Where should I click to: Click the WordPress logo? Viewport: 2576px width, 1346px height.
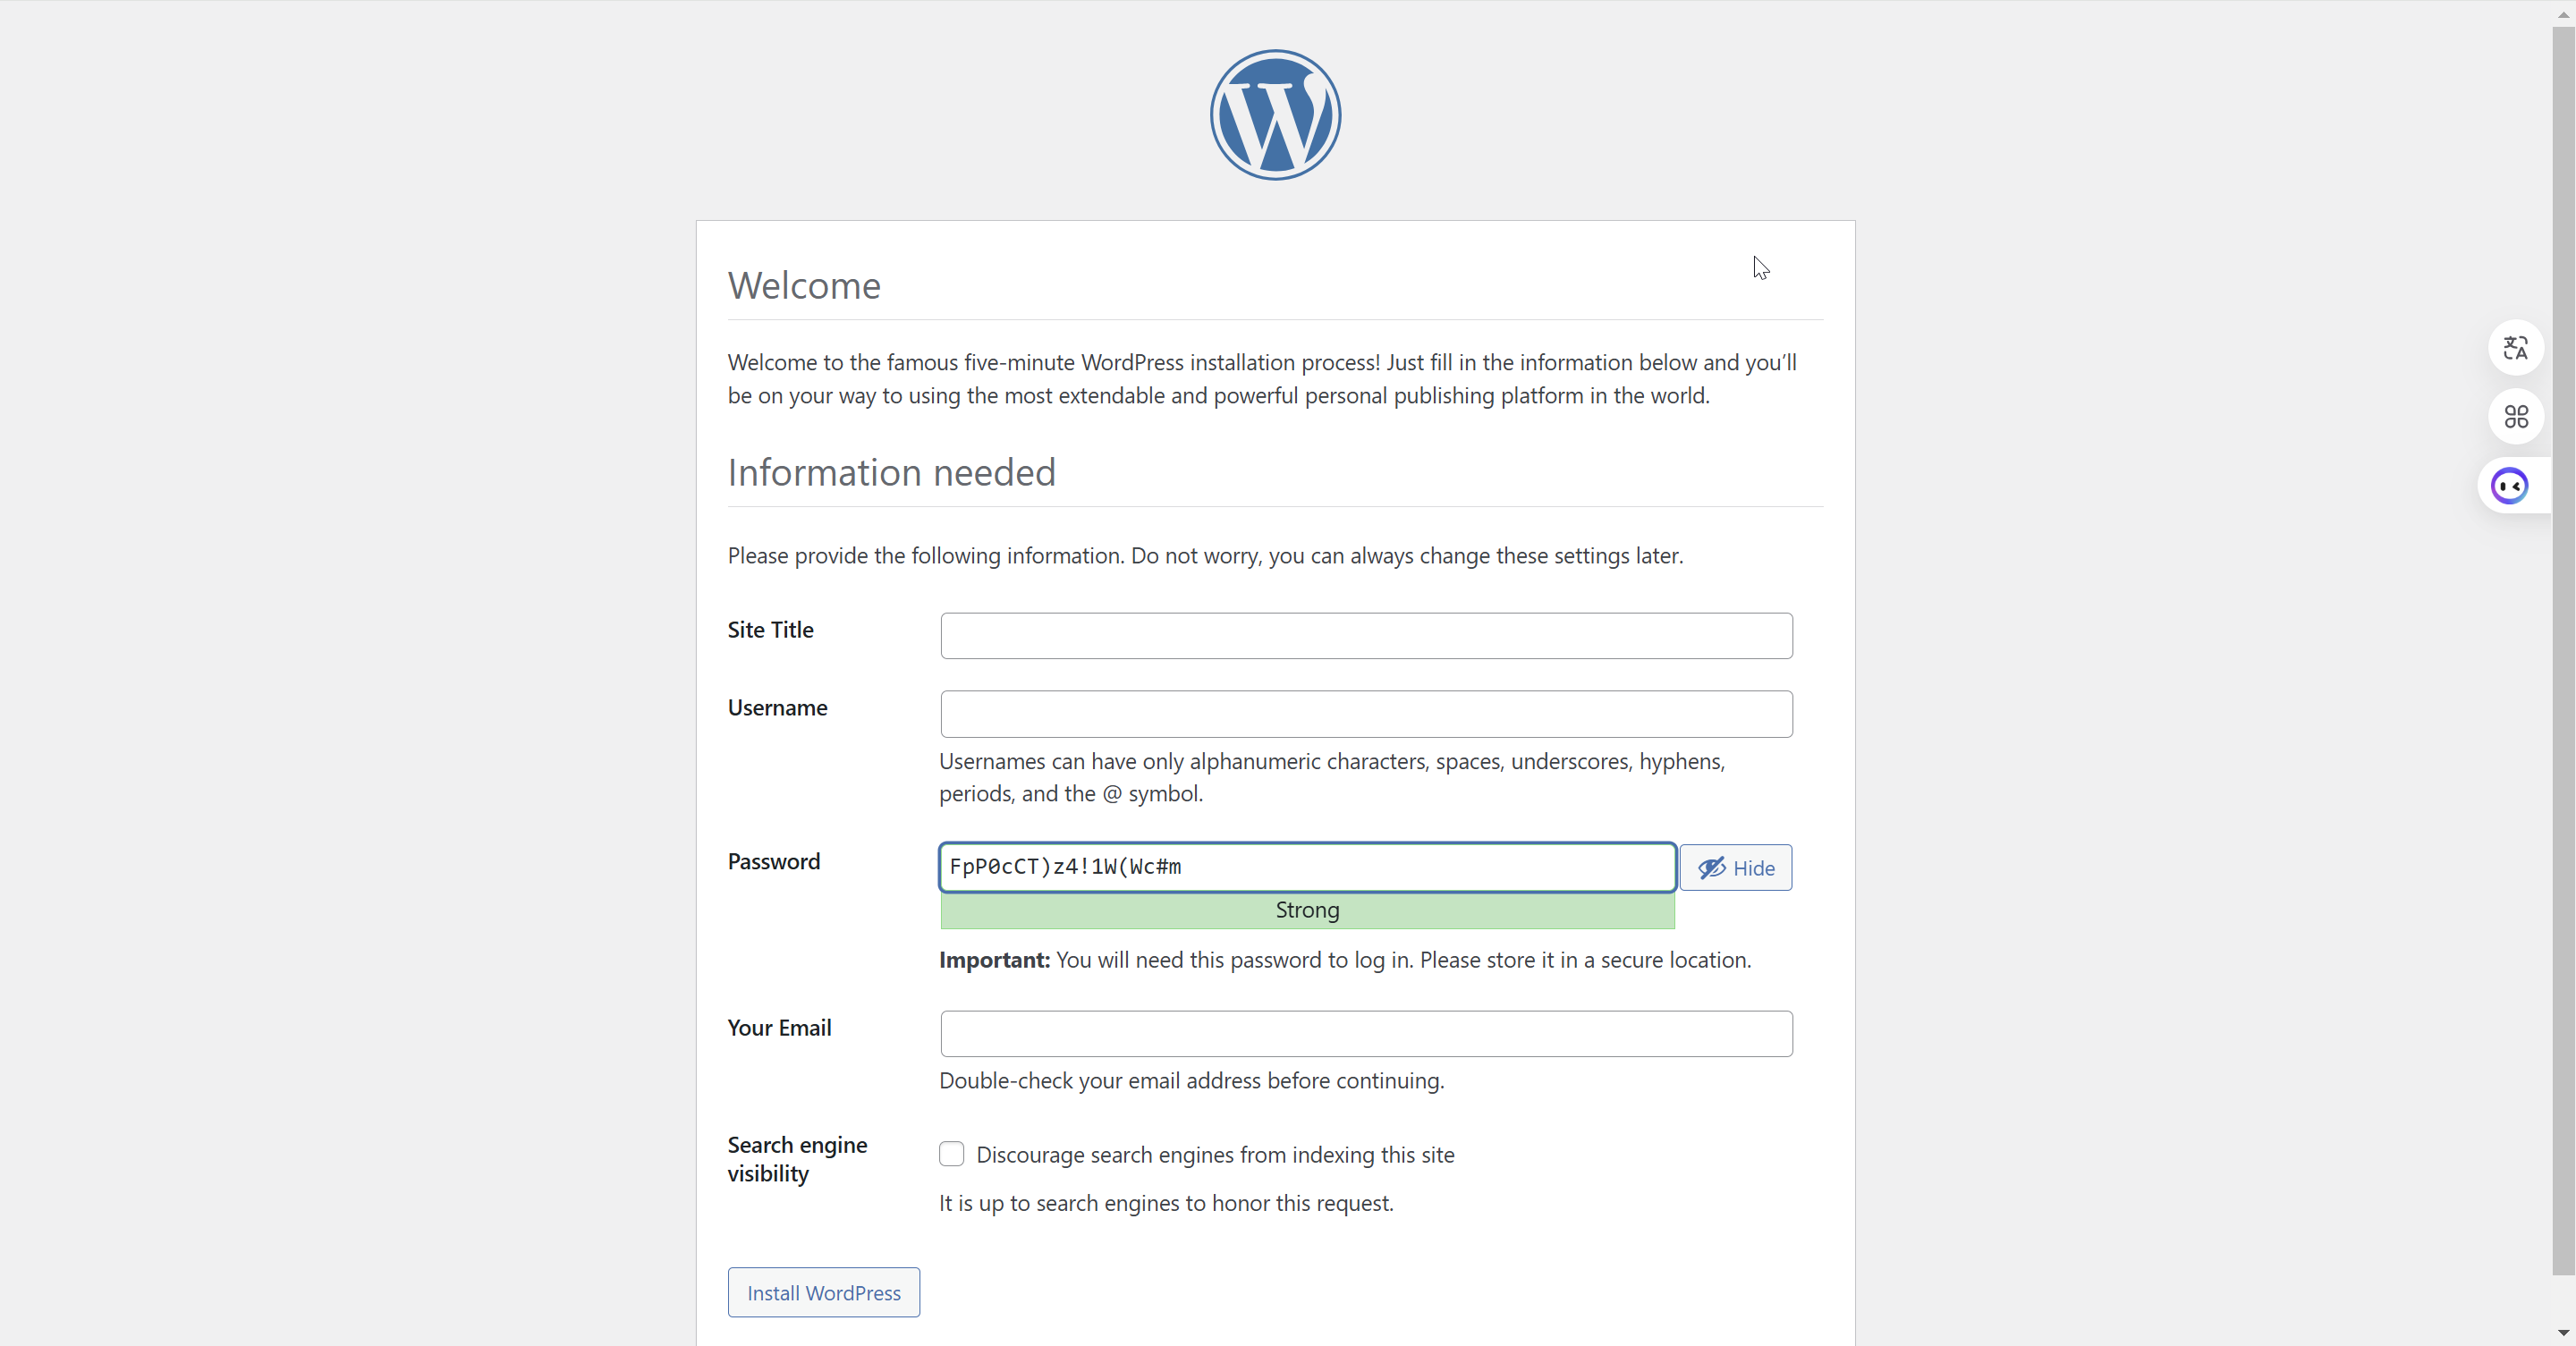point(1275,115)
